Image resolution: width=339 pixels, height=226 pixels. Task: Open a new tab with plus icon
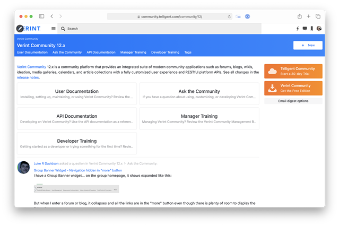[309, 16]
